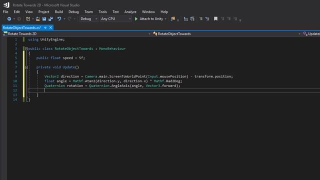Click the New Project toolbar icon
This screenshot has width=320, height=180.
[x=28, y=19]
